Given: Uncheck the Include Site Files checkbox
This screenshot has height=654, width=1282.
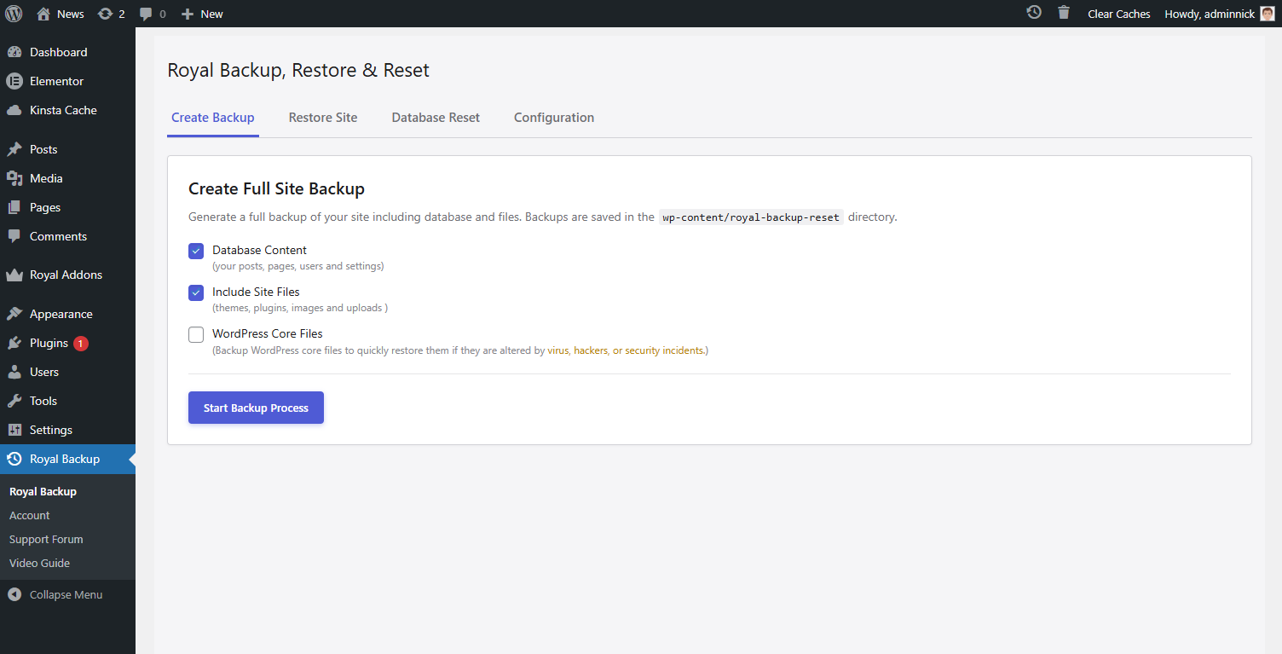Looking at the screenshot, I should click(x=196, y=292).
